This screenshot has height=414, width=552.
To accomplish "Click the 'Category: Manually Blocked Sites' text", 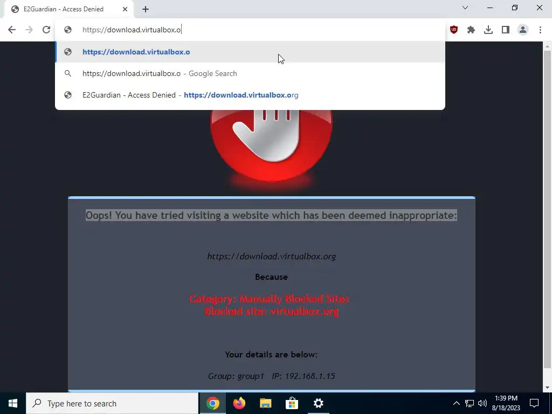I will click(270, 299).
